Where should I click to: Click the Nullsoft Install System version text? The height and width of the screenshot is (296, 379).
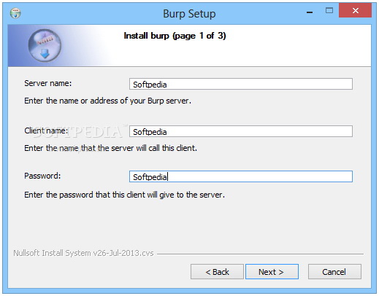pos(83,253)
